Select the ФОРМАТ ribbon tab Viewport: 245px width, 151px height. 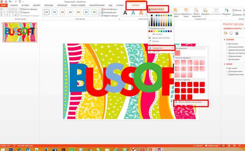pos(136,5)
